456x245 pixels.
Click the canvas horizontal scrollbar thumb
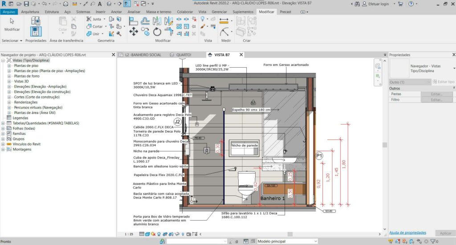290,234
